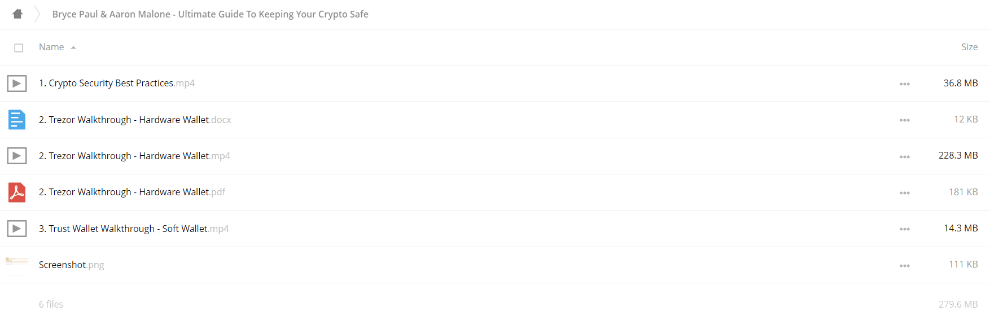Screen dimensions: 990x320
Task: Show the three-dot menu for Trezor Walkthrough pdf
Action: [904, 193]
